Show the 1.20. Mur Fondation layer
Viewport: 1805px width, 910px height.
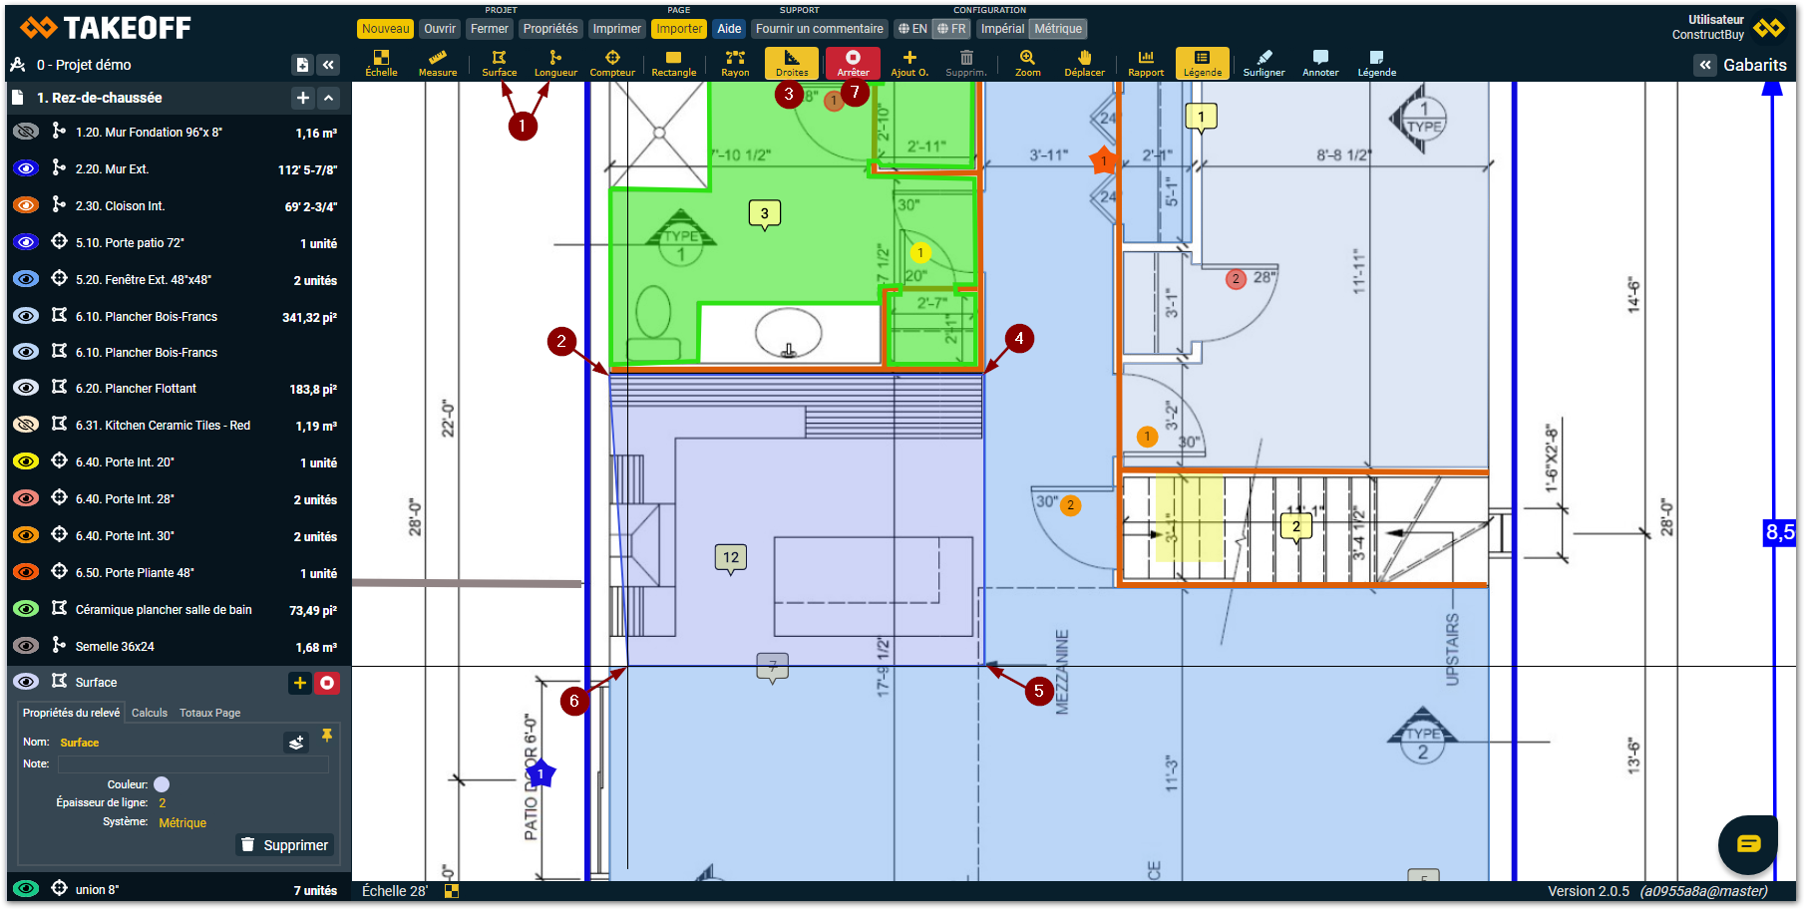pos(26,132)
